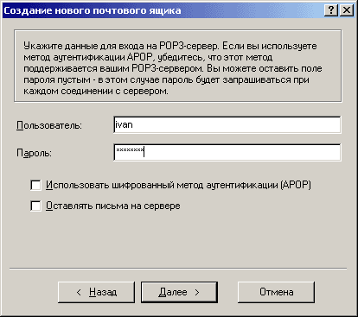
Task: Place cursor after ivan in username field
Action: 133,124
